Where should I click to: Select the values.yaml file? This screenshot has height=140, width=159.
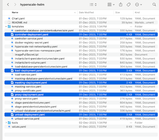coord(81,127)
